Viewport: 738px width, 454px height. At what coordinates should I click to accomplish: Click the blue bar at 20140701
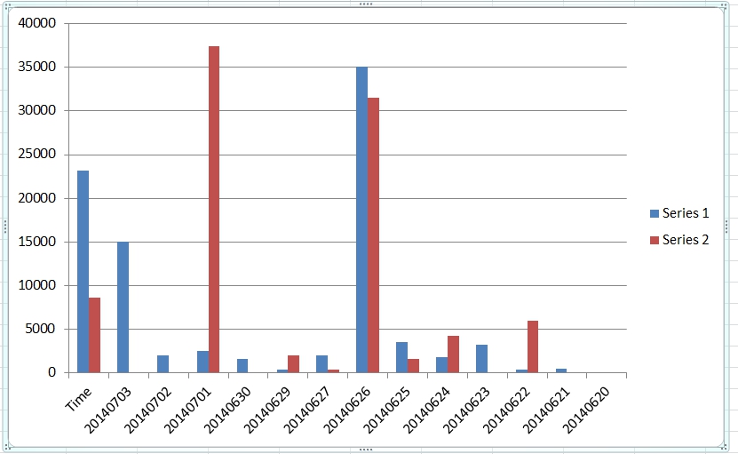[202, 362]
